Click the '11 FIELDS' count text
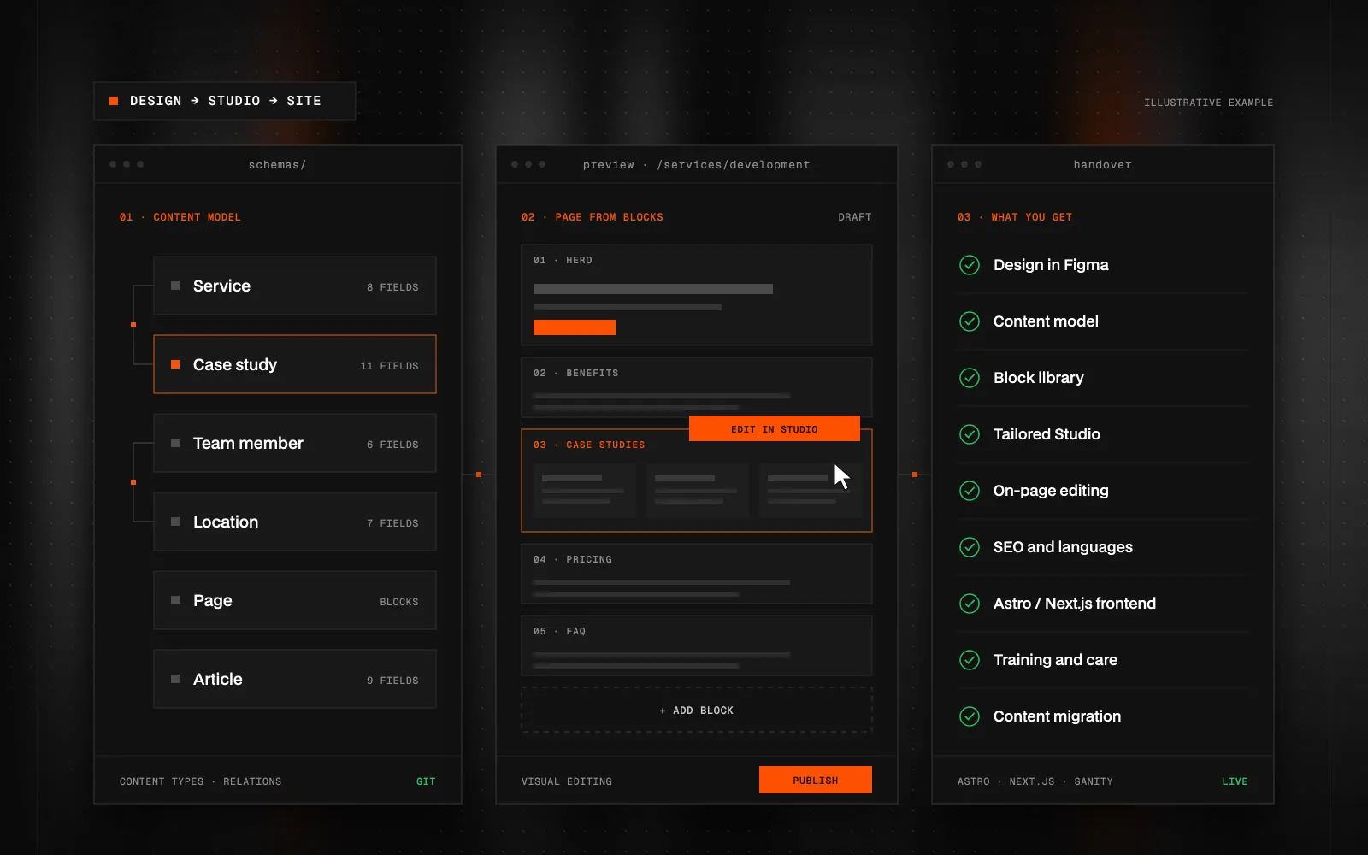 click(x=389, y=366)
